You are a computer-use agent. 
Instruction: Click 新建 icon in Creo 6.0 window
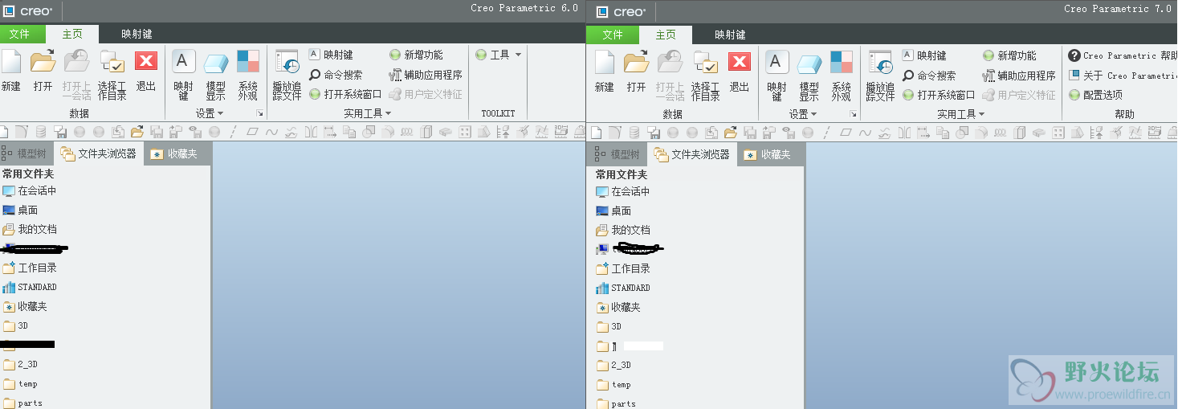(x=11, y=62)
